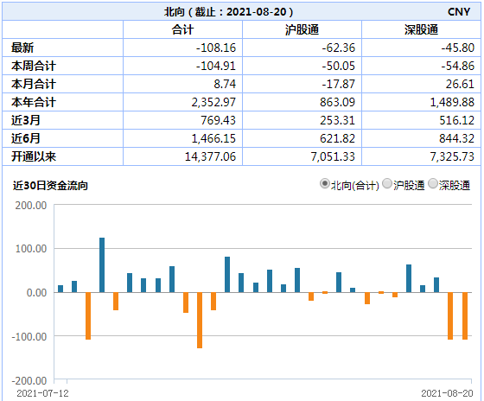Screen dimensions: 484x401
Task: Click the last orange bar for 2021-08-20
Action: (x=465, y=315)
